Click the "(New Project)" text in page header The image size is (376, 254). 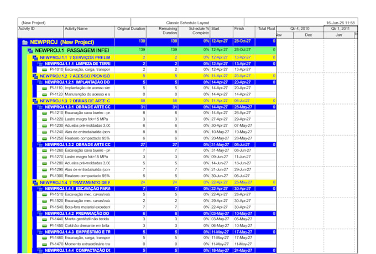click(x=33, y=23)
